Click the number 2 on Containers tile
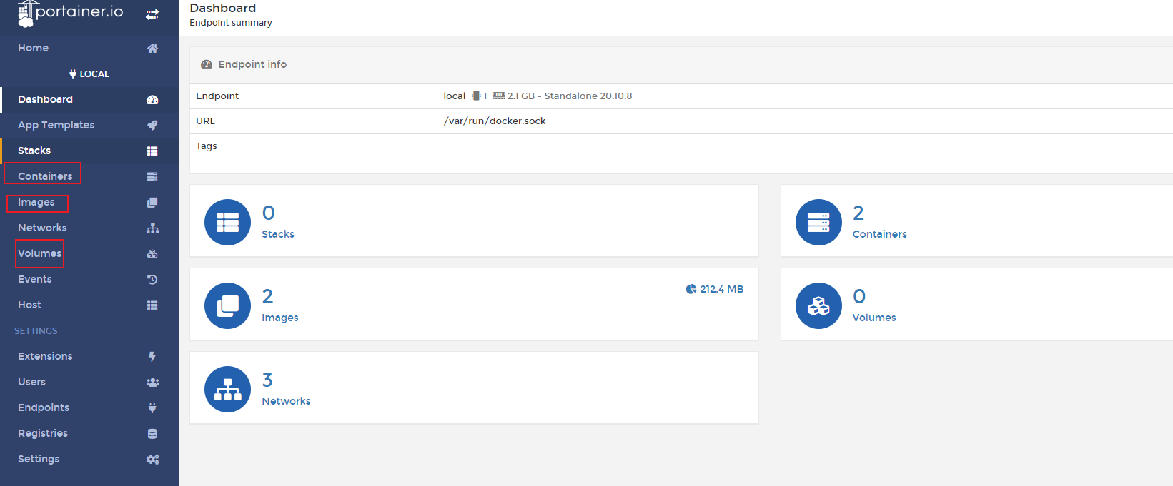Image resolution: width=1173 pixels, height=486 pixels. pos(858,213)
